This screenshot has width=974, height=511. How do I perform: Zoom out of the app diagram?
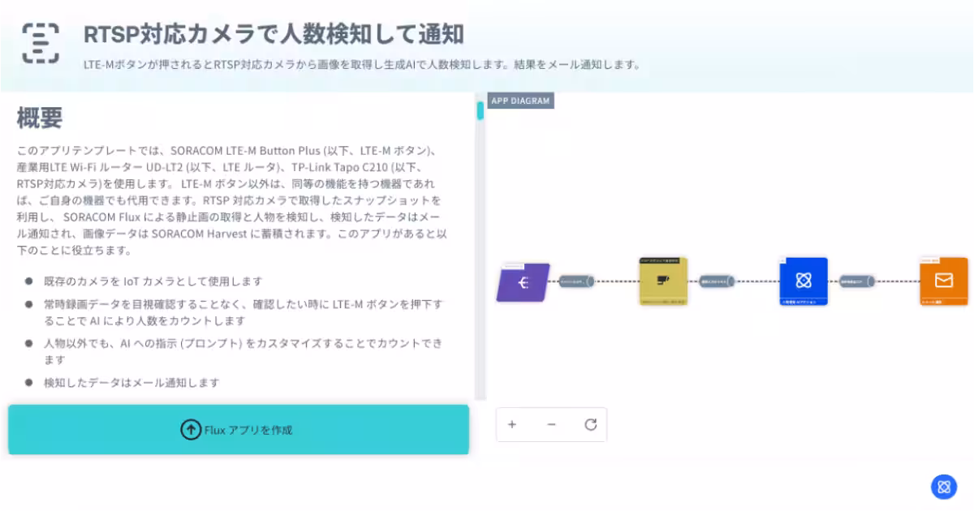point(551,424)
